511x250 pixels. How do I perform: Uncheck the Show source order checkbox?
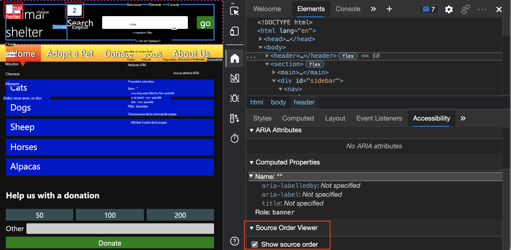(x=254, y=244)
